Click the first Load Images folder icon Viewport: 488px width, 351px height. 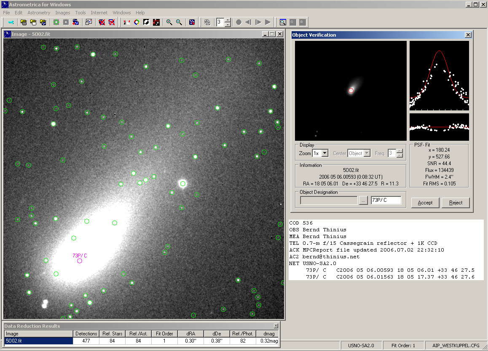[24, 22]
